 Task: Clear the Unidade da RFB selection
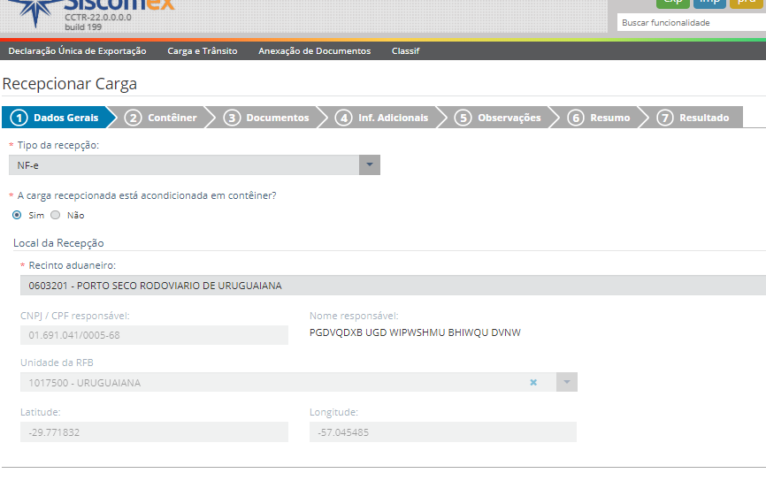click(x=533, y=382)
